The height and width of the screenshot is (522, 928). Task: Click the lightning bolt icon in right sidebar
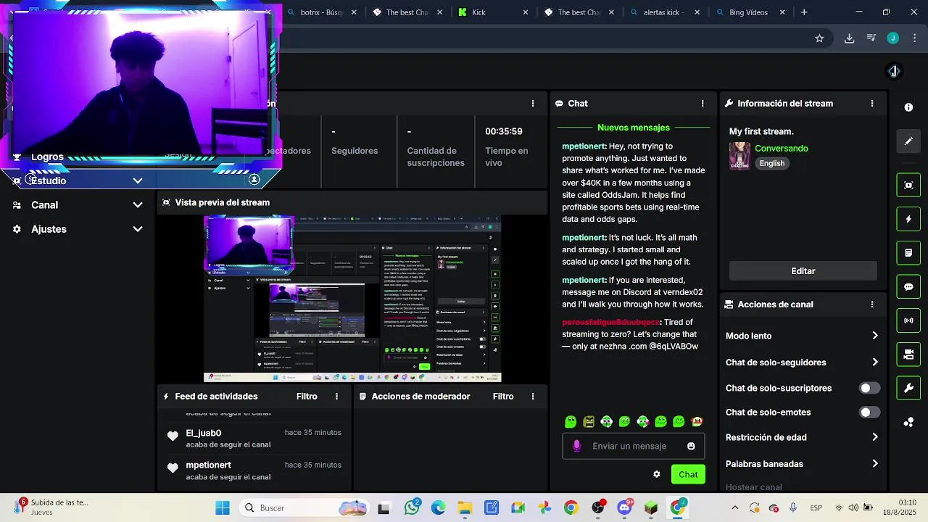pos(908,219)
